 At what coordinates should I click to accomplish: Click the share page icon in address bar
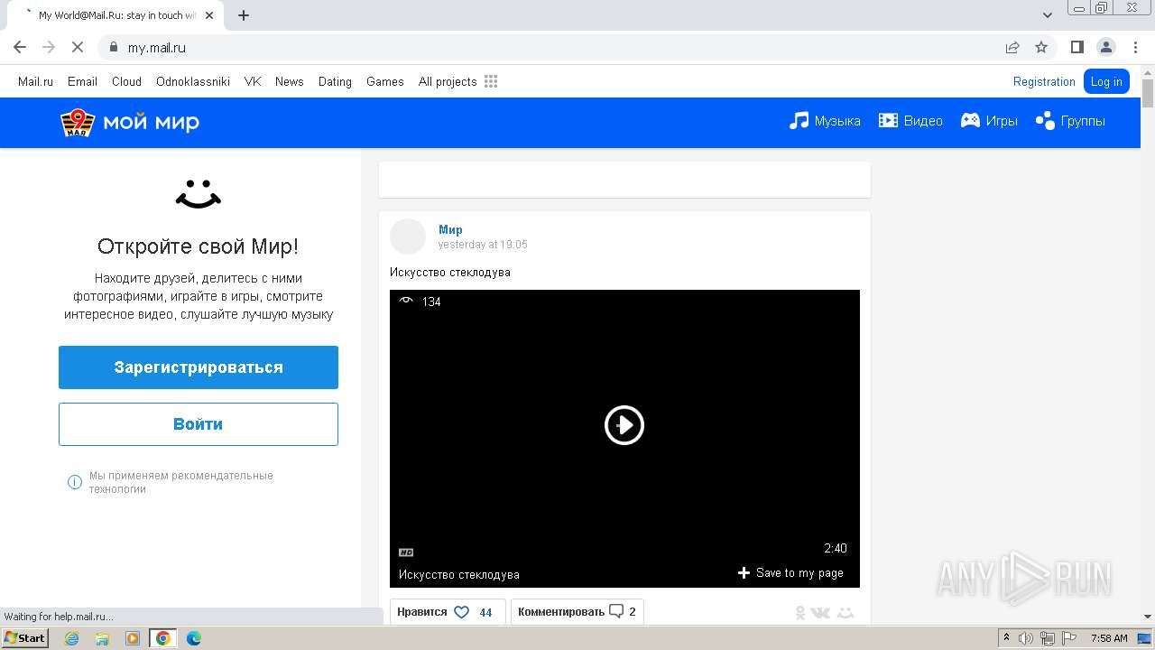(x=1012, y=47)
